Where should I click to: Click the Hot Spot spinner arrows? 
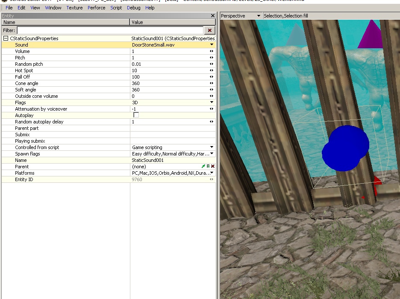[x=212, y=70]
